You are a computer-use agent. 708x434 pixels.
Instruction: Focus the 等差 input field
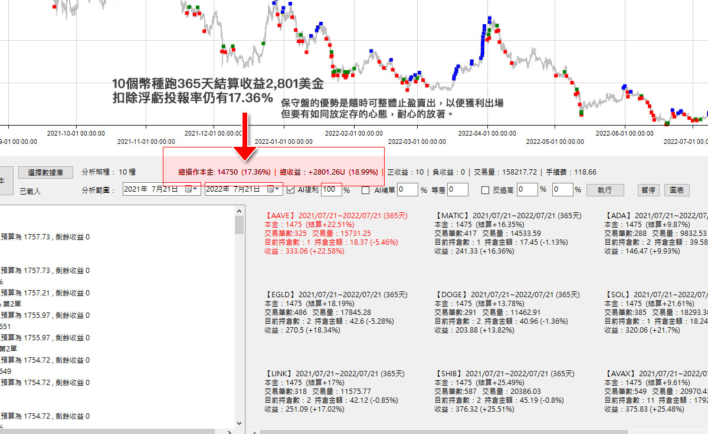point(458,190)
